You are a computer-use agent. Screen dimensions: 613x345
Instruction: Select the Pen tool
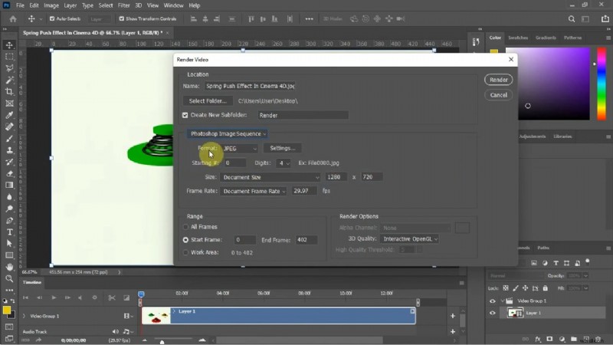click(9, 221)
